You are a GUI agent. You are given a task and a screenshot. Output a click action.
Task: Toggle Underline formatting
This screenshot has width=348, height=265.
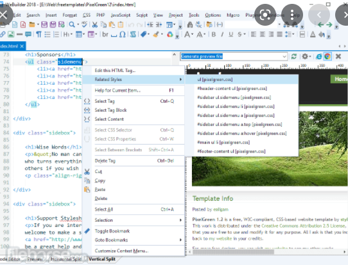(x=231, y=35)
